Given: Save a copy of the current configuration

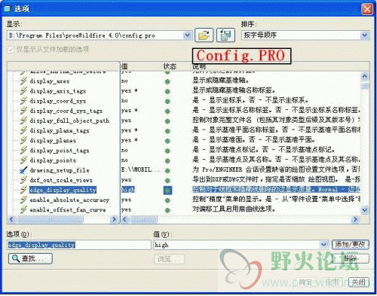Looking at the screenshot, I should (225, 35).
